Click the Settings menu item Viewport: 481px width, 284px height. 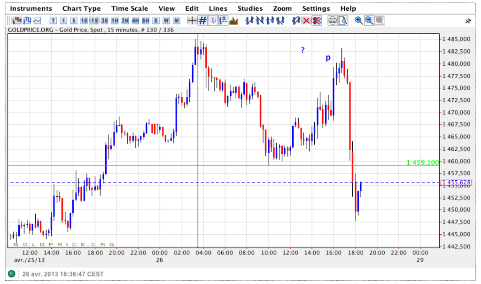[x=316, y=8]
